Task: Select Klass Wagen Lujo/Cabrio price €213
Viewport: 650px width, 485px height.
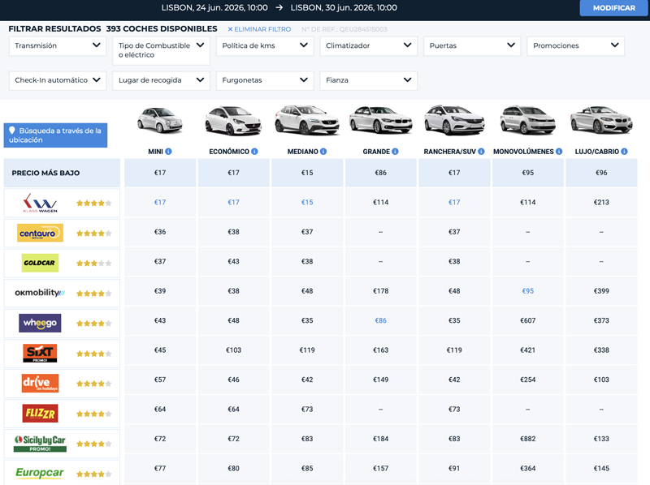Action: [x=601, y=203]
